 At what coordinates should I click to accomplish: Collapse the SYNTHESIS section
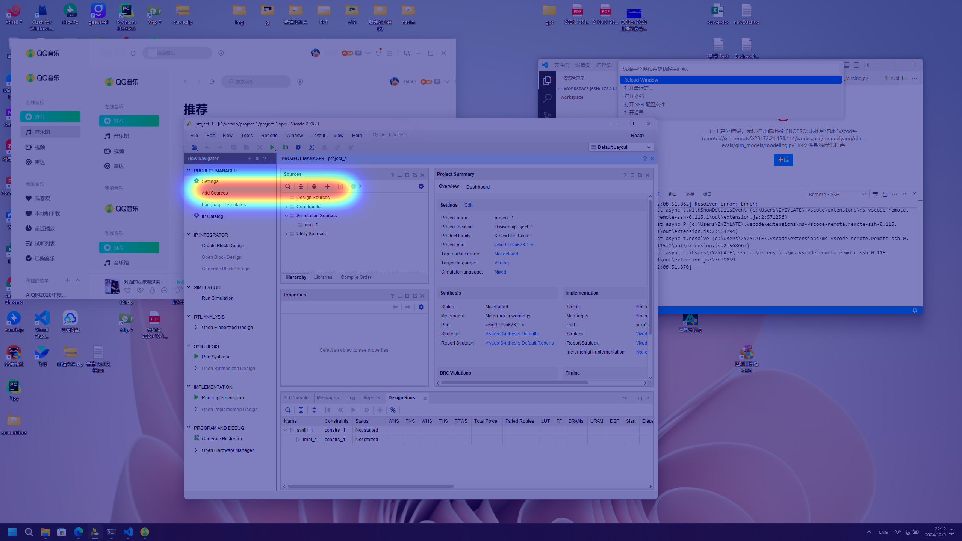(189, 346)
